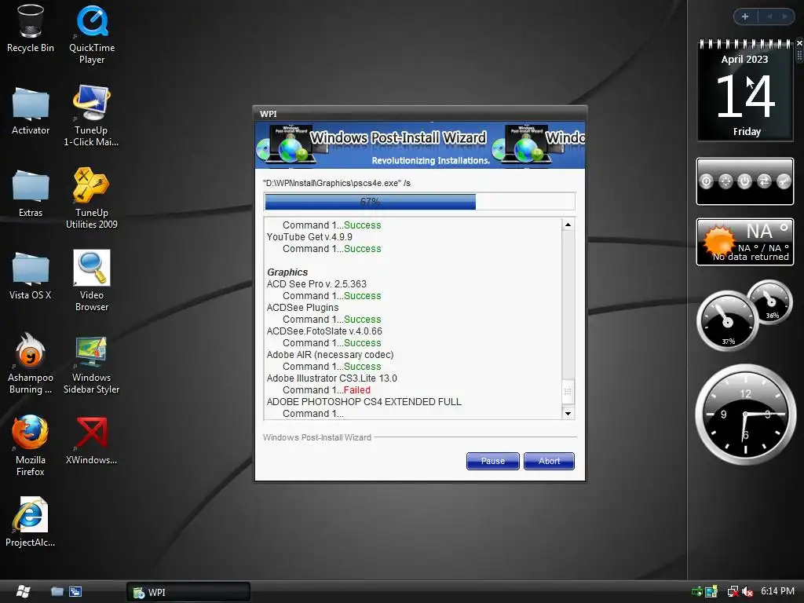Click the green safely-remove-hardware tray icon
The image size is (804, 603).
click(696, 592)
